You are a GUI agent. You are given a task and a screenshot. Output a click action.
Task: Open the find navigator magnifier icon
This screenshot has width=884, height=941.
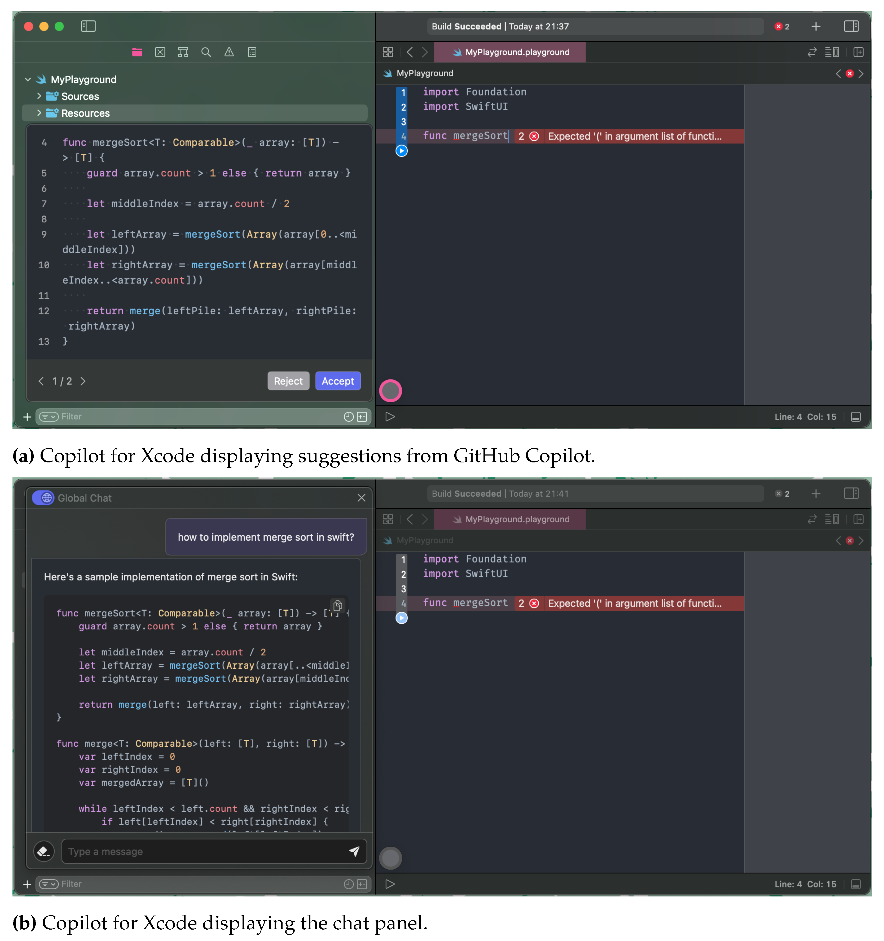[206, 52]
